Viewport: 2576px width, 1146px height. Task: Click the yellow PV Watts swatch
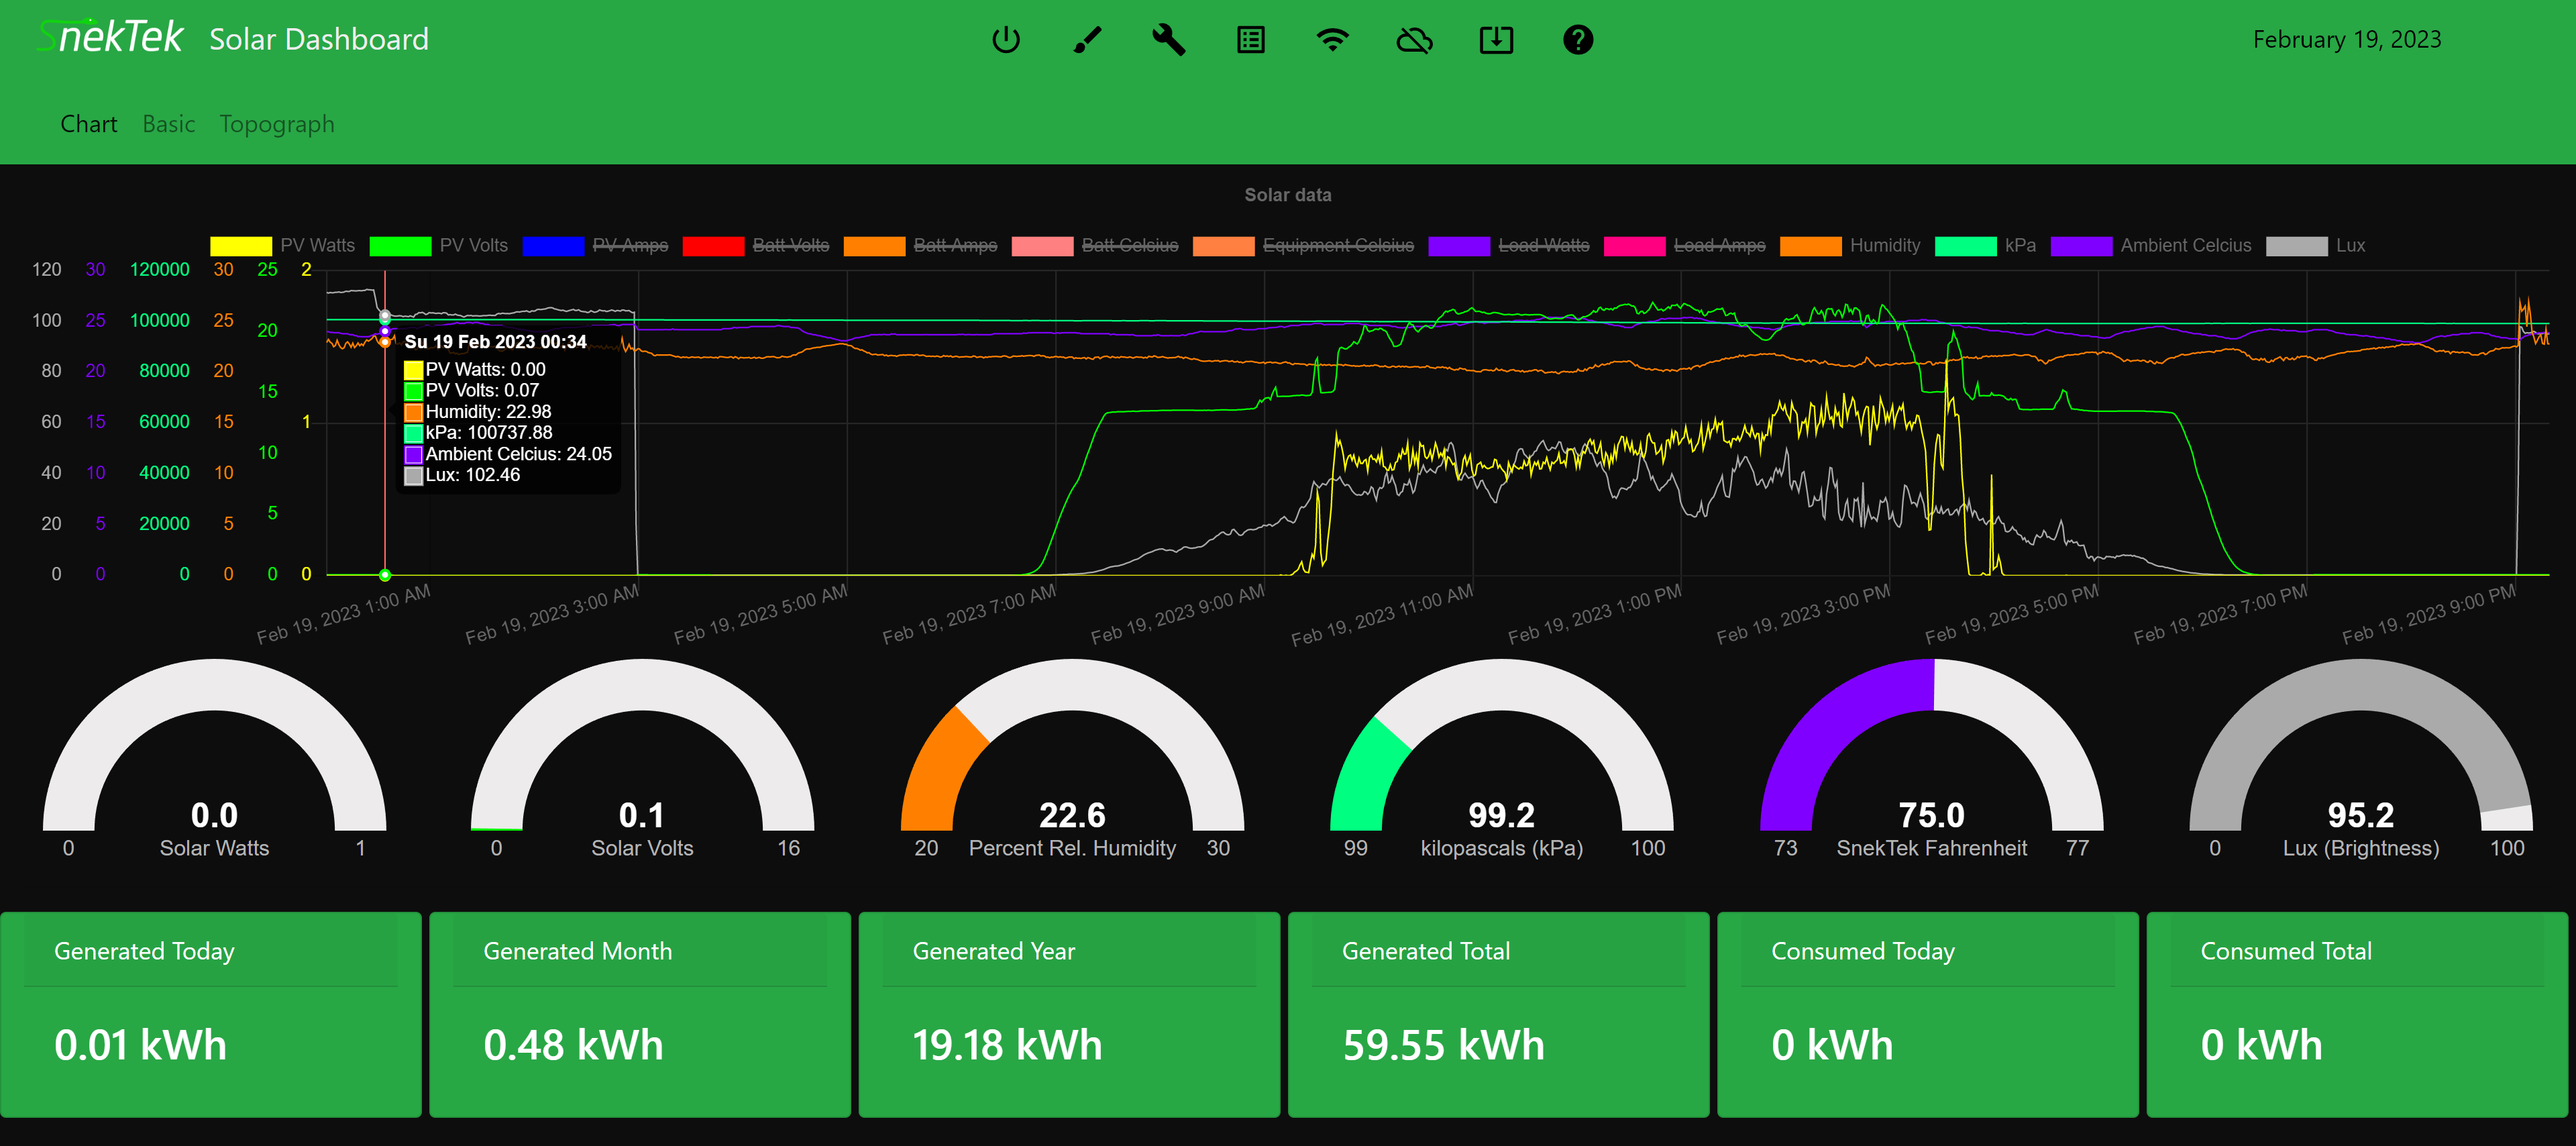[x=241, y=246]
